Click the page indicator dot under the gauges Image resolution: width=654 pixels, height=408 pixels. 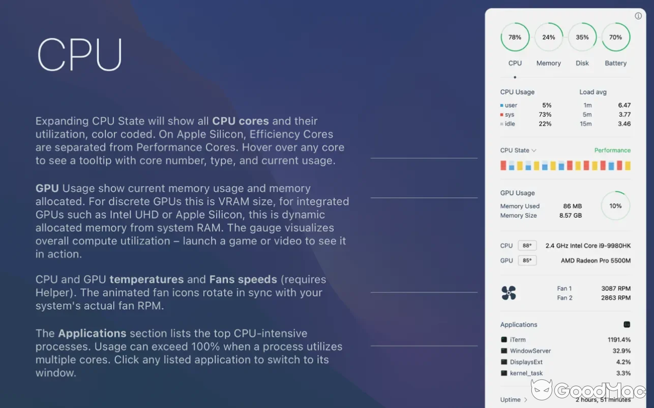(515, 76)
